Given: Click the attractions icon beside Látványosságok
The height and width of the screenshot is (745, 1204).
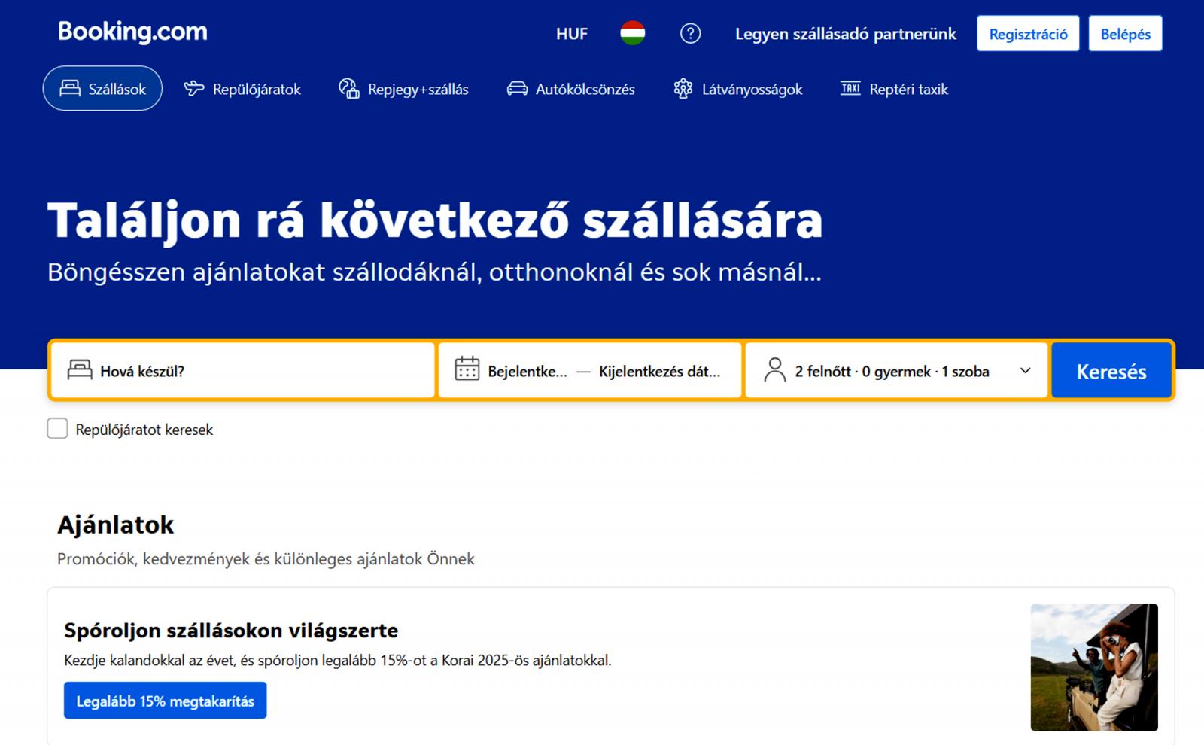Looking at the screenshot, I should (683, 89).
